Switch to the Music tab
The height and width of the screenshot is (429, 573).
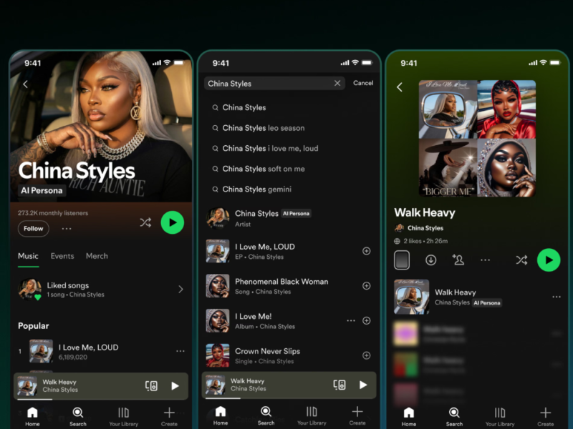coord(28,256)
